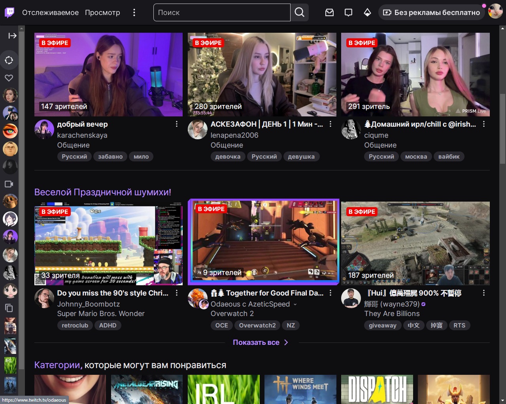
Task: Open Super Mario Bros. Wonder stream thumbnail
Action: click(x=109, y=243)
